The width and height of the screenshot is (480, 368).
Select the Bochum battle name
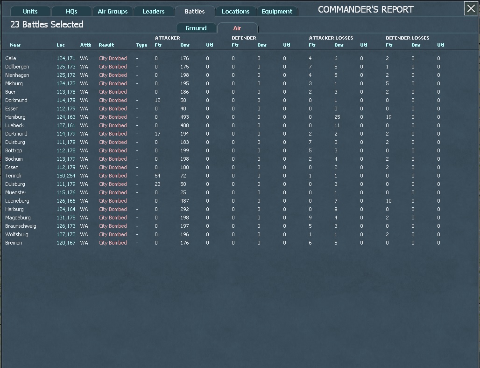point(14,159)
